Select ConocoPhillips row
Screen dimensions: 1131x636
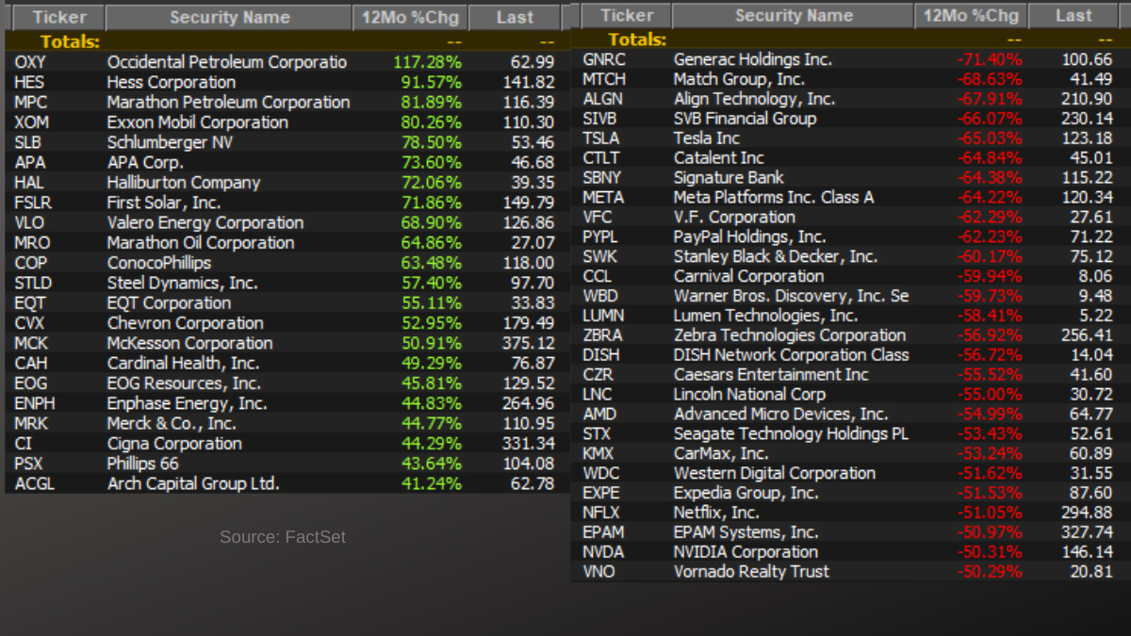click(287, 263)
